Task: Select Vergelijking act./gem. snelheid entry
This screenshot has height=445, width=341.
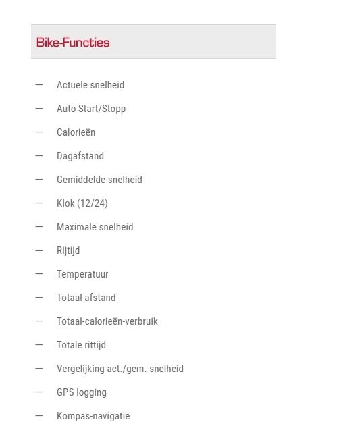Action: point(120,369)
